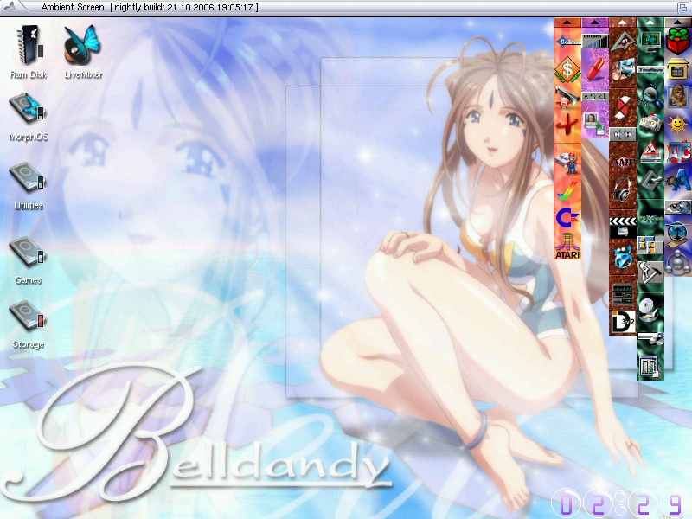Click the rainbow Amiga checkmark icon
The width and height of the screenshot is (692, 519).
point(567,190)
